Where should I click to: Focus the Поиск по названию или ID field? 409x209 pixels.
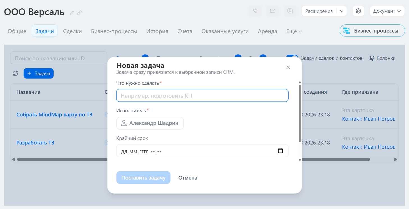click(59, 58)
